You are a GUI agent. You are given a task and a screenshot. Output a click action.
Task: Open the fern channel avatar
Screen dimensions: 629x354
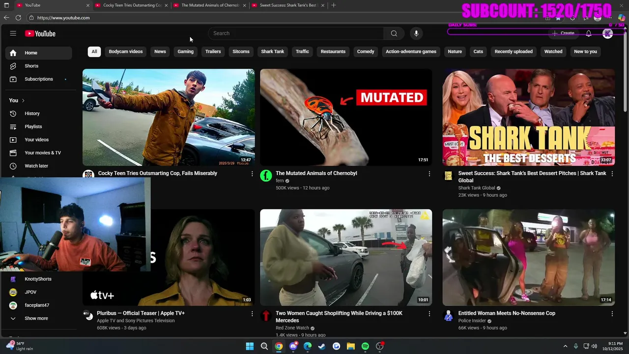pos(266,176)
